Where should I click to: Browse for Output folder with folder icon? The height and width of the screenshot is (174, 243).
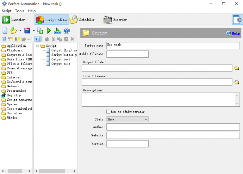pyautogui.click(x=236, y=68)
